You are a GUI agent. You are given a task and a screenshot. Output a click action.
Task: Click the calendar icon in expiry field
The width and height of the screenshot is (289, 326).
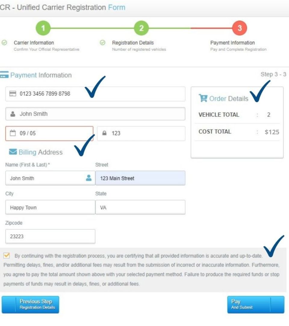pyautogui.click(x=13, y=133)
